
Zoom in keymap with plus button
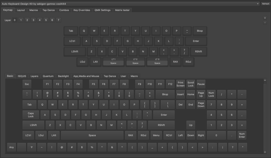(265, 18)
